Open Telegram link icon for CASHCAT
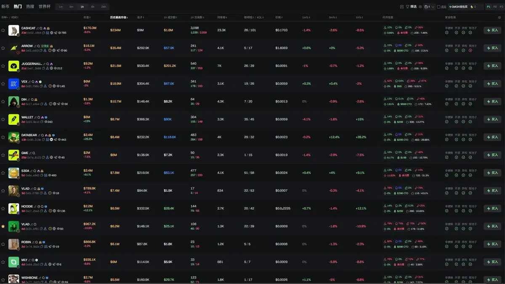 point(56,33)
